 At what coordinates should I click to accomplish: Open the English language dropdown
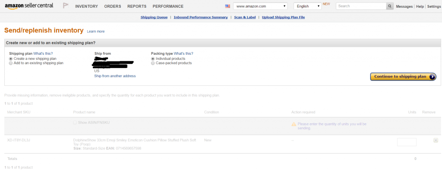tap(307, 6)
